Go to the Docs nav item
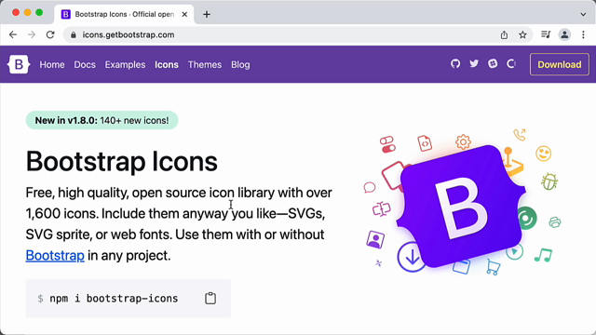596x335 pixels. [85, 64]
